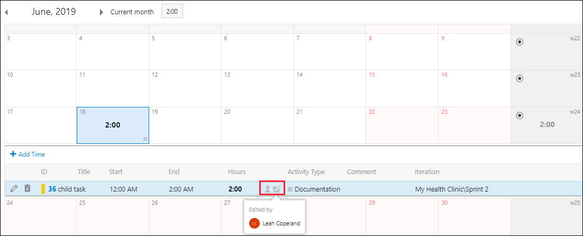
Task: Select the week w23 radio button
Action: [520, 78]
